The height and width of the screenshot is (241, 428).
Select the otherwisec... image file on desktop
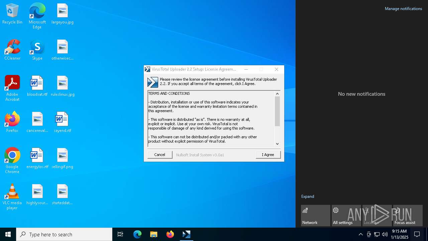(63, 50)
